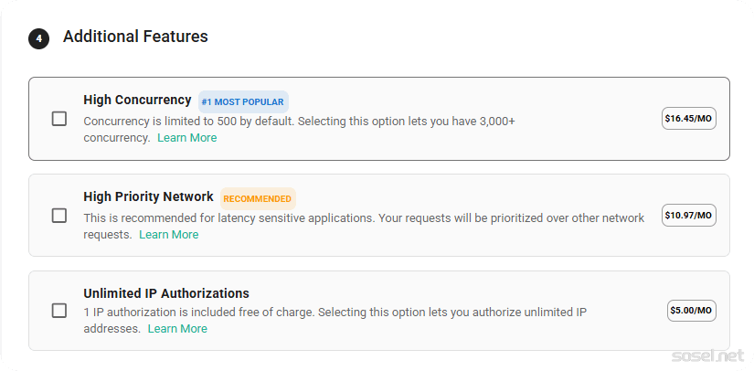Enable the High Concurrency checkbox
Viewport: 754px width, 371px height.
click(59, 119)
